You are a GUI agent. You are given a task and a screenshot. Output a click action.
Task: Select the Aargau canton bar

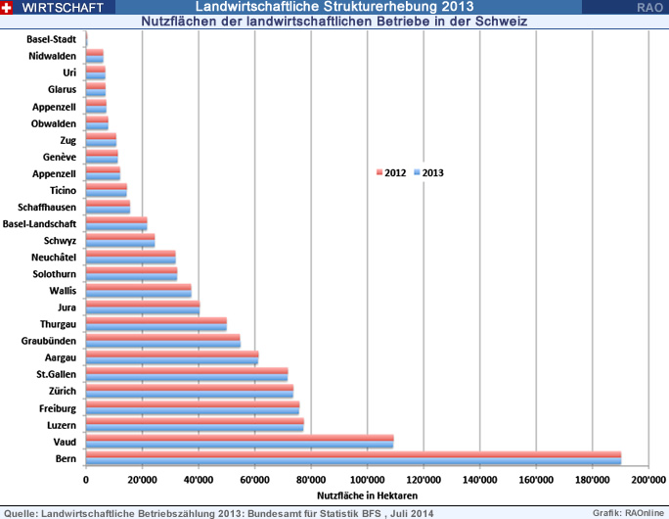[172, 357]
